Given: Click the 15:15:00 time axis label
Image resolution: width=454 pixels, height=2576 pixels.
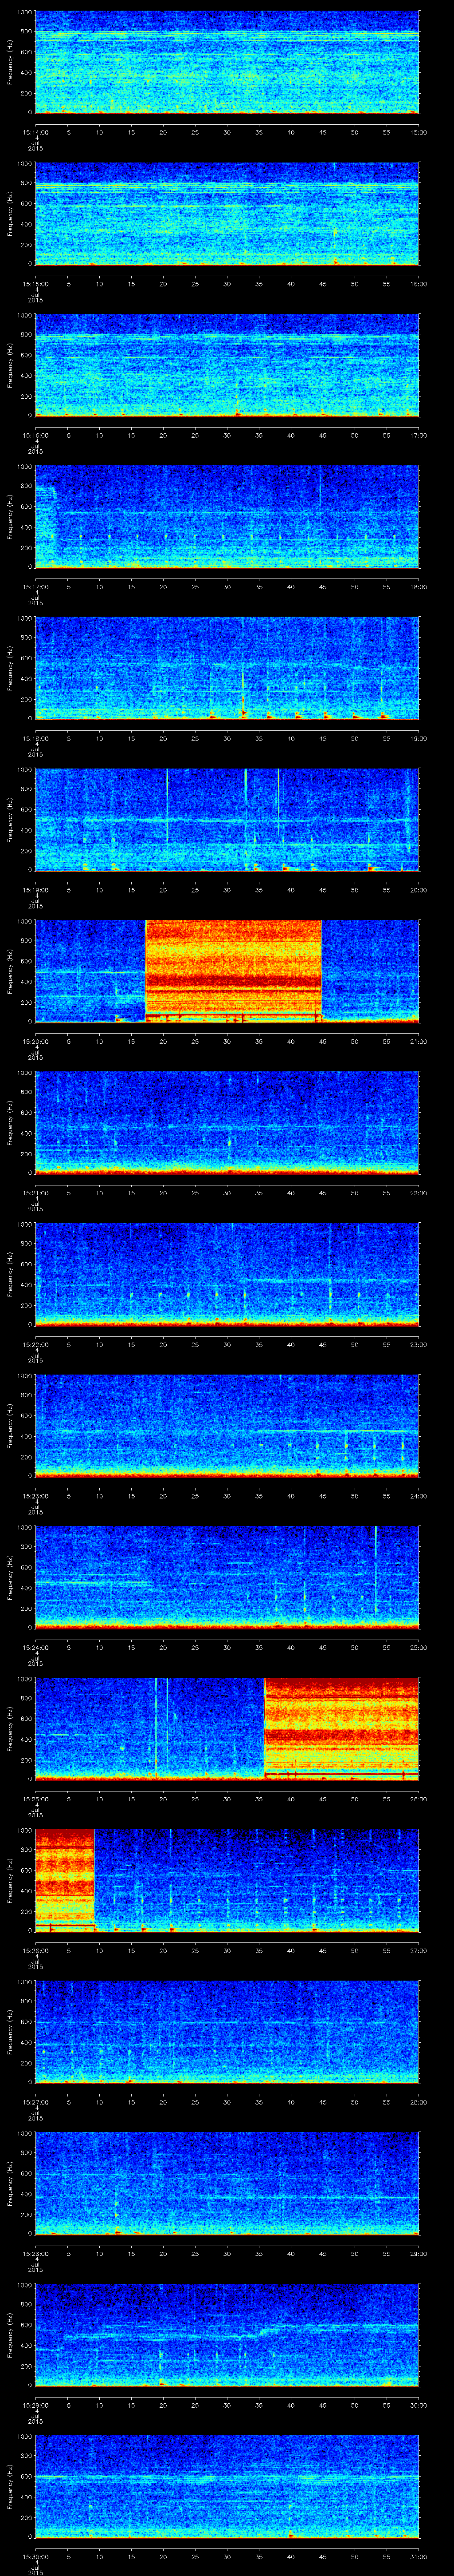Looking at the screenshot, I should (35, 284).
